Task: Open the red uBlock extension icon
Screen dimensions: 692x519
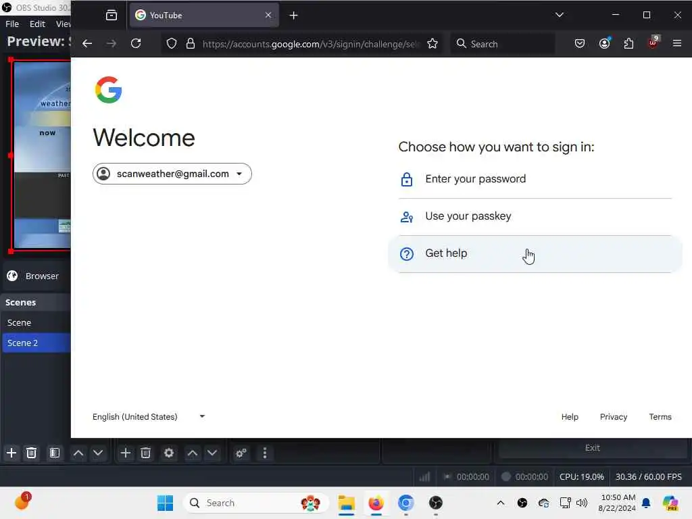Action: point(653,43)
